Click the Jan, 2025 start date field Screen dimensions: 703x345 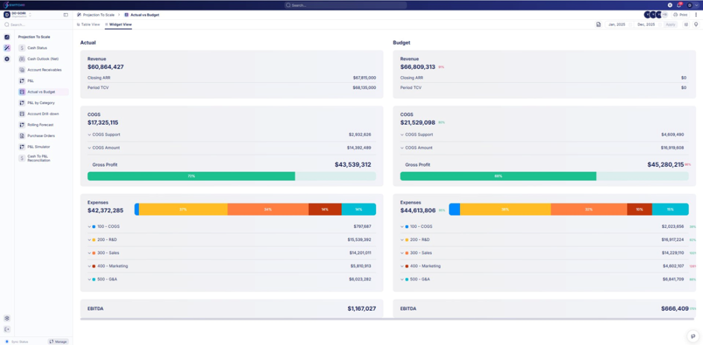pyautogui.click(x=615, y=25)
